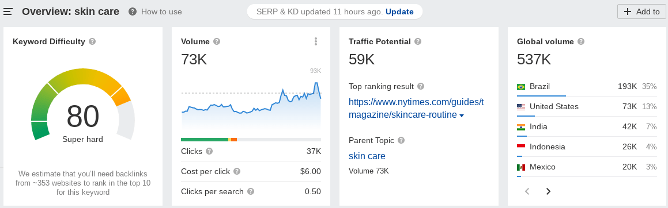The width and height of the screenshot is (668, 208).
Task: Click Keyword Difficulty help question mark
Action: (92, 41)
